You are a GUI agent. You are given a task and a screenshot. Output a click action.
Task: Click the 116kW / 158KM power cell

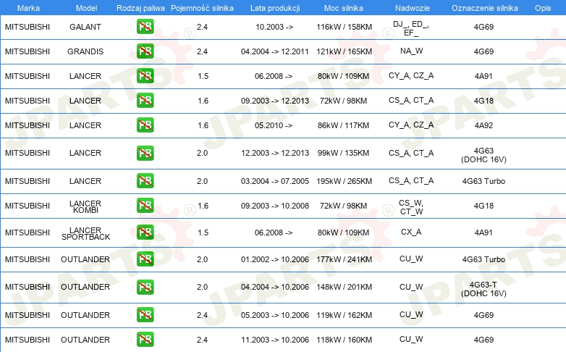tap(344, 27)
